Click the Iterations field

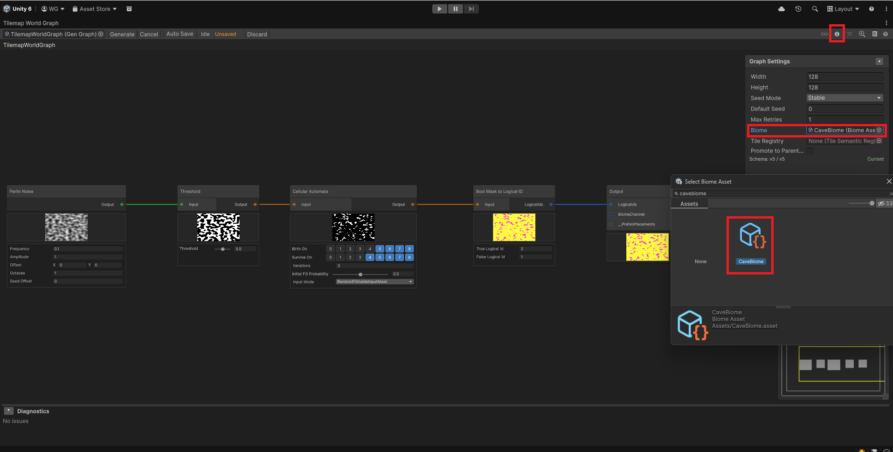pyautogui.click(x=375, y=266)
